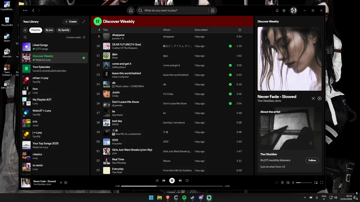Open artist link The Field
Viewport: 360px width, 202px height.
pos(117,172)
